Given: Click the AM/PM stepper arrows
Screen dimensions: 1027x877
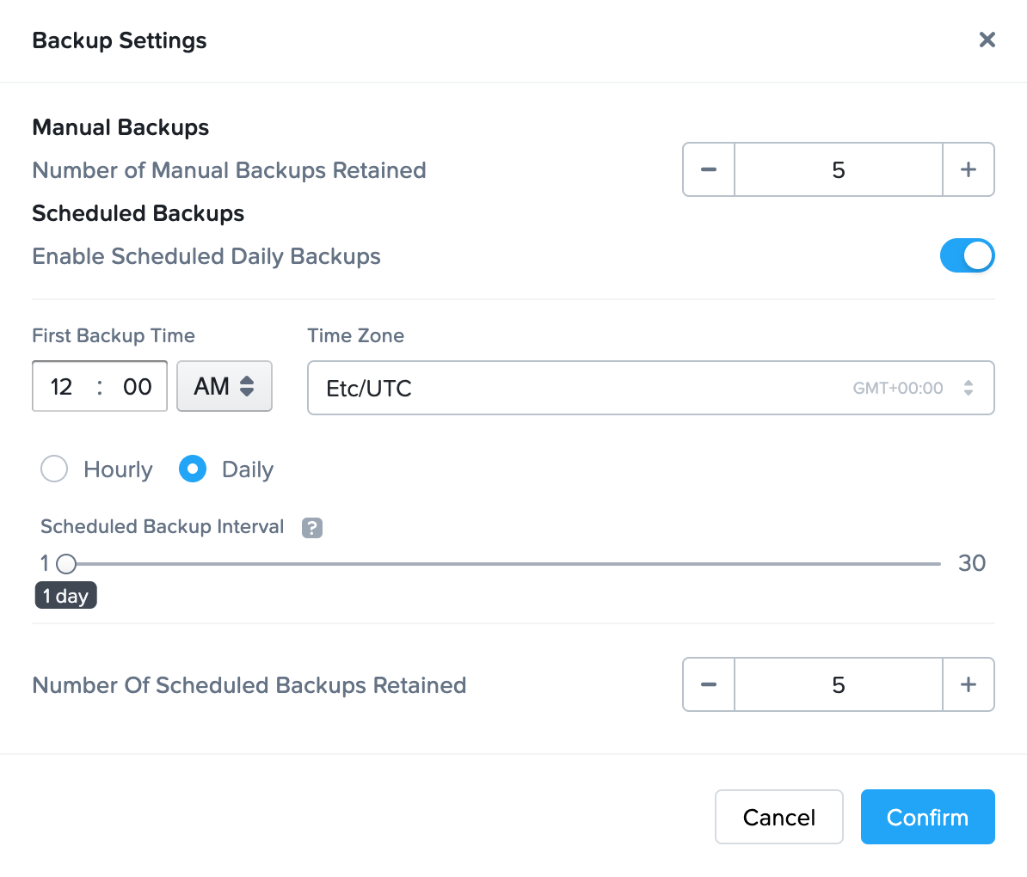Looking at the screenshot, I should (x=248, y=386).
